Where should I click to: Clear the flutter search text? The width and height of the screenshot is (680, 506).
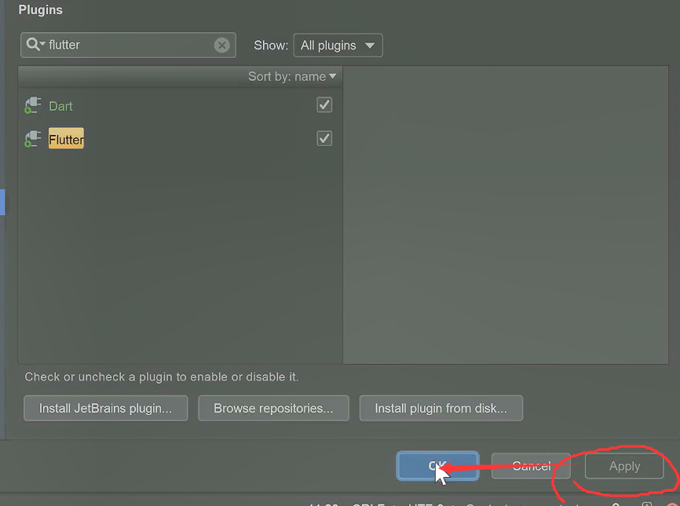click(x=221, y=45)
